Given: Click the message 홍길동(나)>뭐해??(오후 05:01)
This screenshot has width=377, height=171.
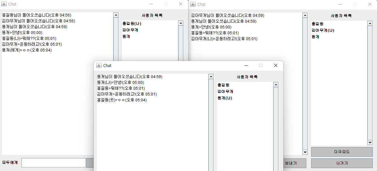Looking at the screenshot, I should [29, 39].
